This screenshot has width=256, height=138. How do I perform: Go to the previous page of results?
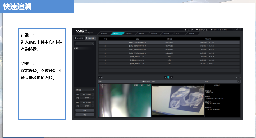[165, 77]
